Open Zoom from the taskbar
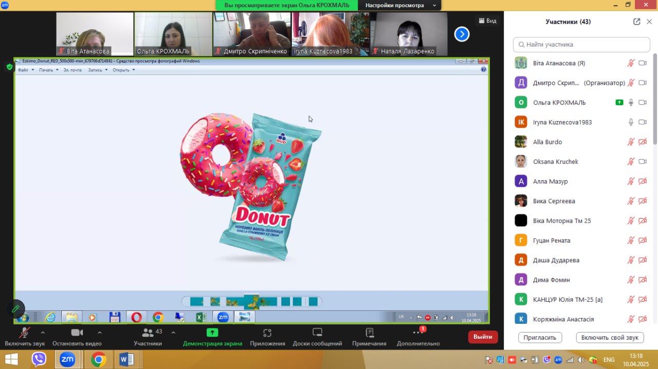Image resolution: width=658 pixels, height=369 pixels. point(68,359)
